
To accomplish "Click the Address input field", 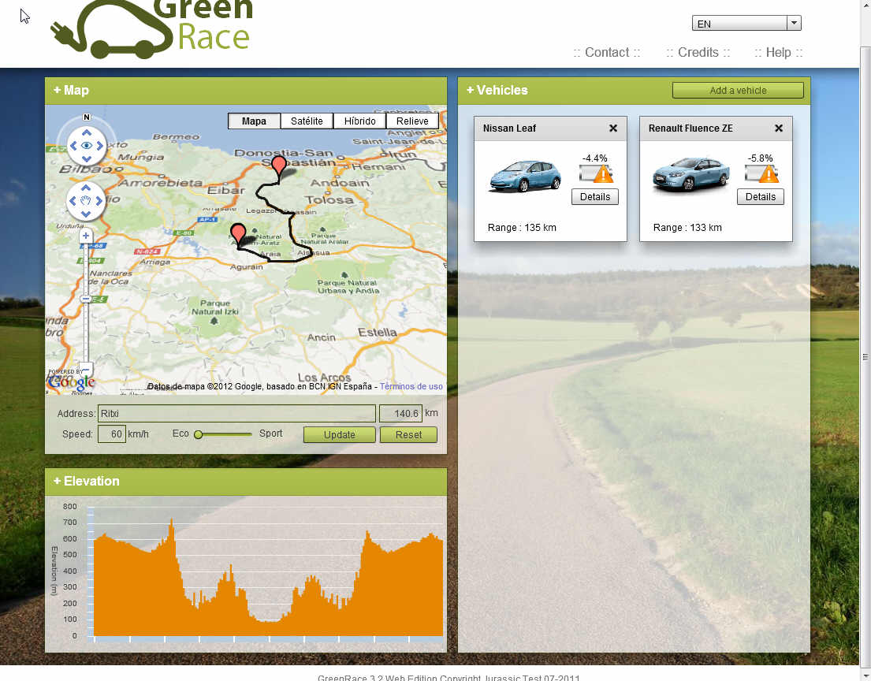I will click(236, 413).
